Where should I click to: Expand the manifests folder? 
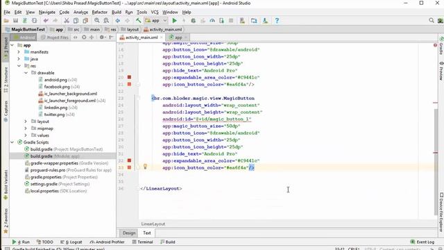19,52
